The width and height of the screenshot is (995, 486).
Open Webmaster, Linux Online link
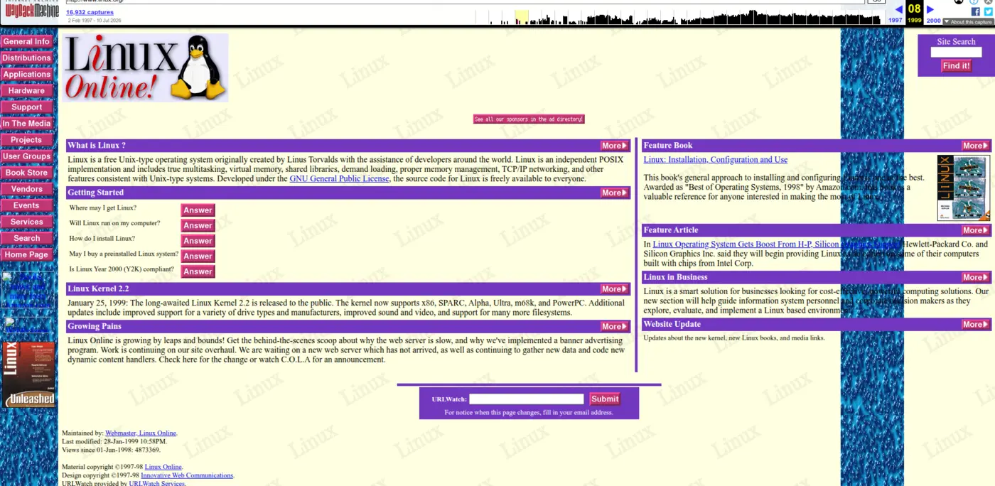click(141, 433)
